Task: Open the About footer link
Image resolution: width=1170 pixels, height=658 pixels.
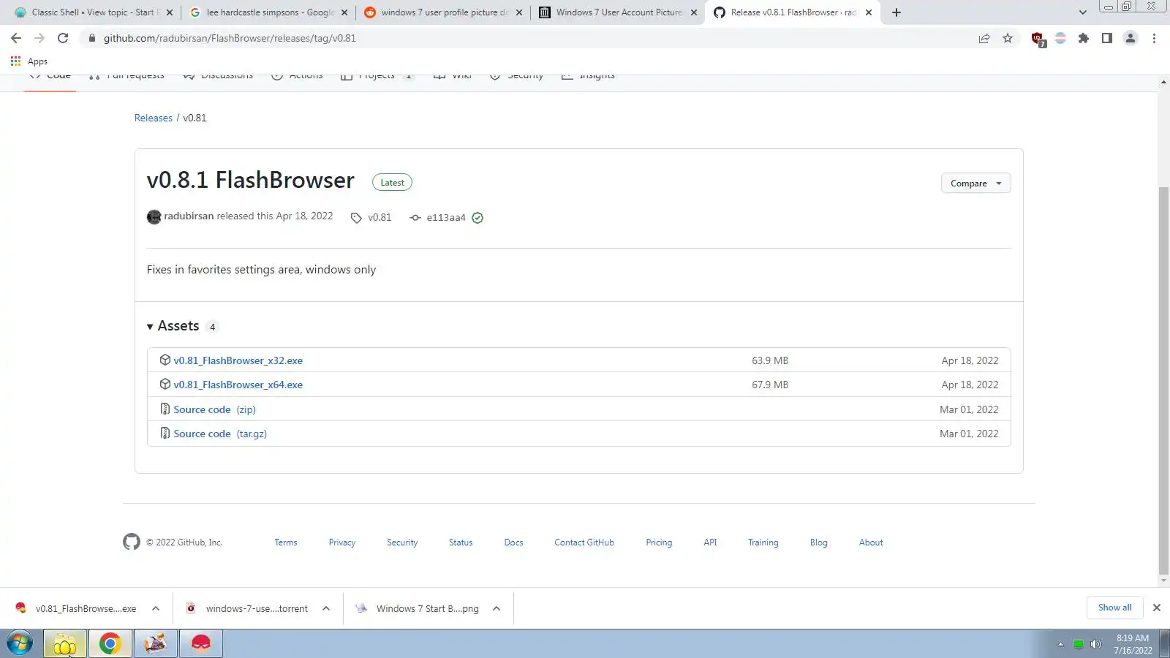Action: point(871,542)
